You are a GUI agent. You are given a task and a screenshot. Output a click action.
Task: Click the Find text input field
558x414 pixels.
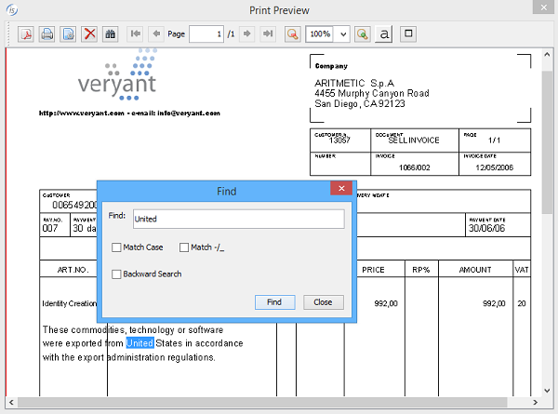238,219
